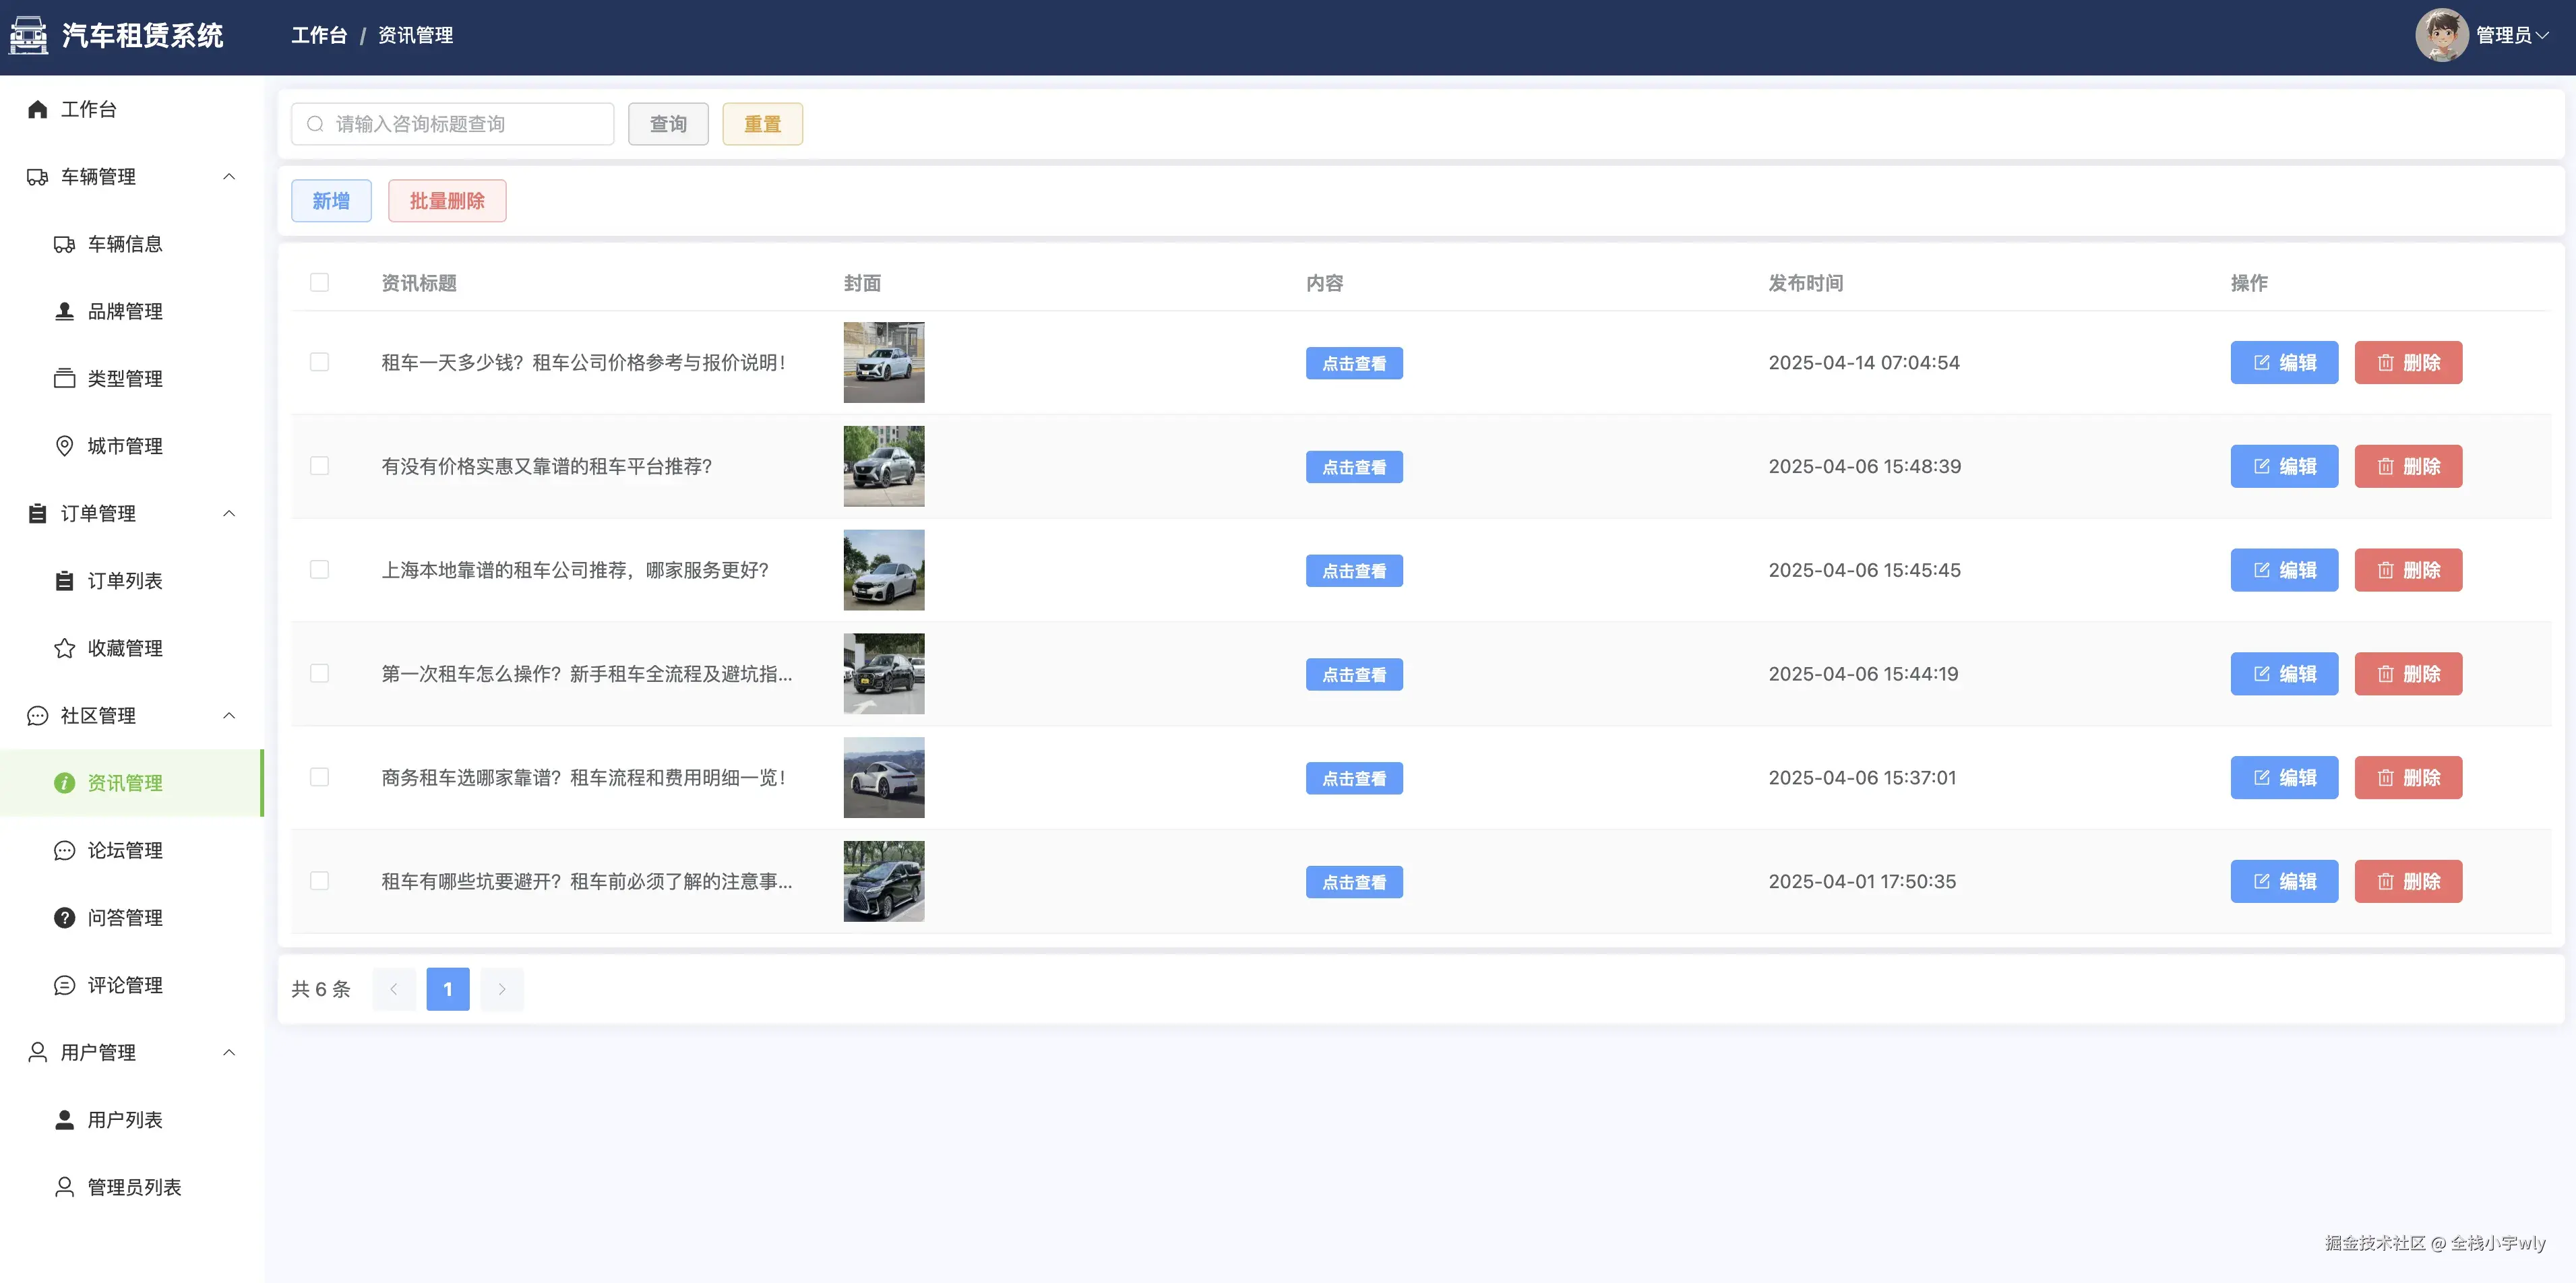Click the chat bubble icon for 论坛管理
Viewport: 2576px width, 1283px height.
64,851
